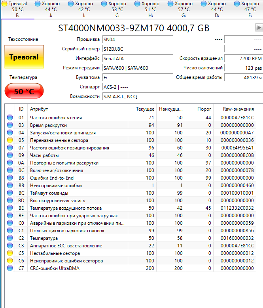Screen dimensions: 263x308
Task: Select 'Повторные попытки раскрутки' attribute text
Action: tap(64, 163)
